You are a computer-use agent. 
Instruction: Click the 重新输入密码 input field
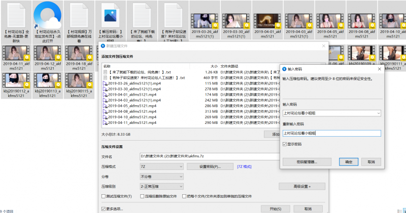pos(332,133)
